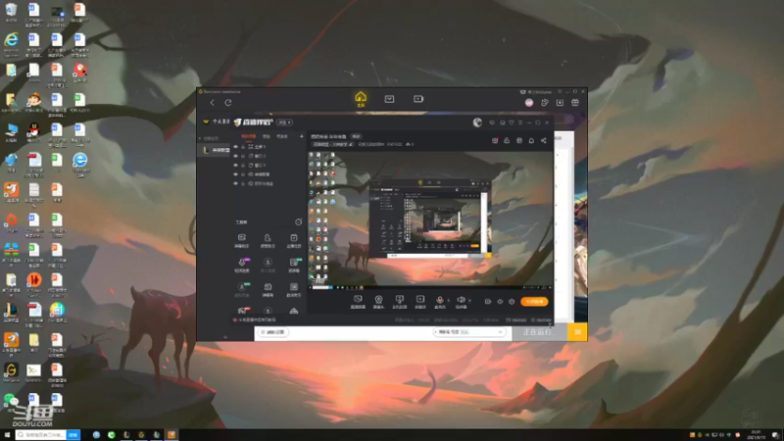Image resolution: width=784 pixels, height=441 pixels.
Task: Switch to the second scene tab
Action: 267,136
